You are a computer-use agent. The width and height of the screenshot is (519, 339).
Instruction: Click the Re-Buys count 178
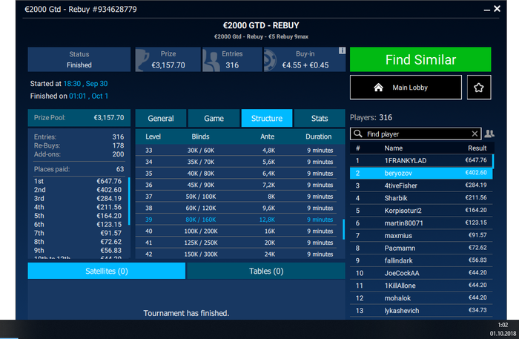tap(118, 145)
